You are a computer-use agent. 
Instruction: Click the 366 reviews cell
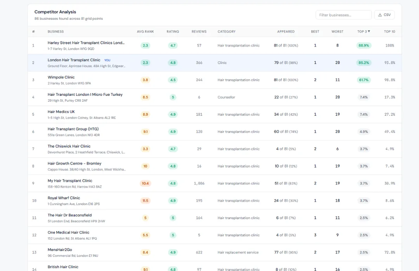point(199,63)
